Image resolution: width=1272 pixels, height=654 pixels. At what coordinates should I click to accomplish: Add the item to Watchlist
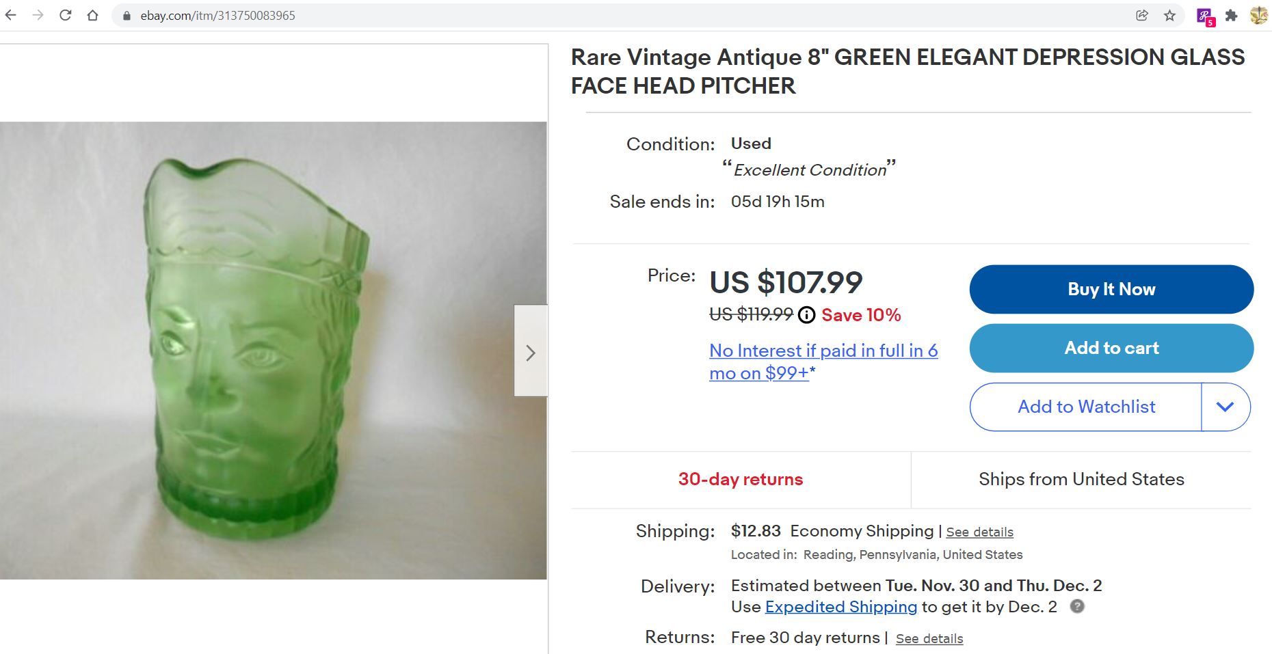(1086, 407)
